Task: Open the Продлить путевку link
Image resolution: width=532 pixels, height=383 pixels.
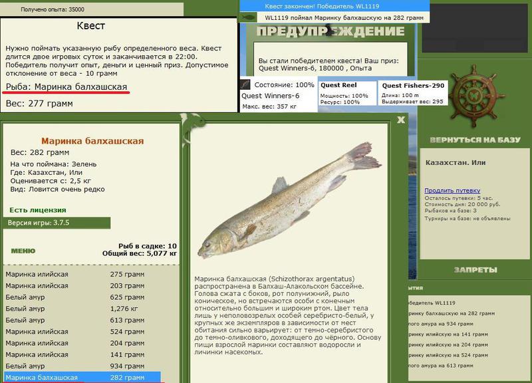Action: (452, 190)
